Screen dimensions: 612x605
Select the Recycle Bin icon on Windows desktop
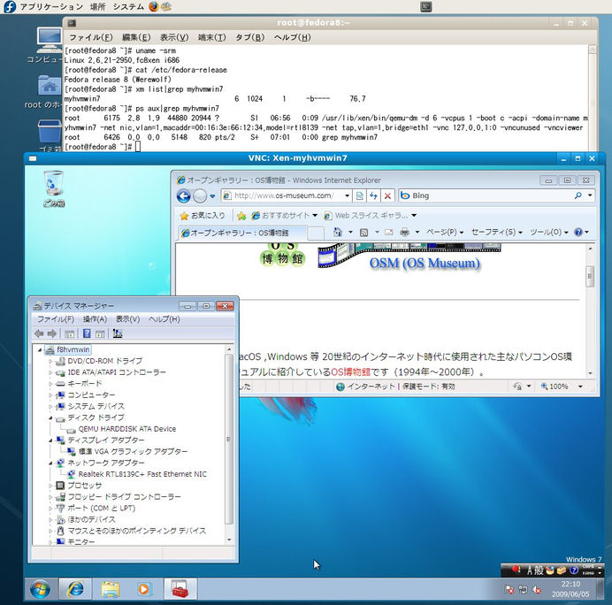pyautogui.click(x=54, y=188)
